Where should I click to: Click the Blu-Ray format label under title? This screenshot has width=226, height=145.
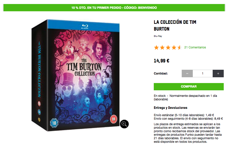(158, 36)
